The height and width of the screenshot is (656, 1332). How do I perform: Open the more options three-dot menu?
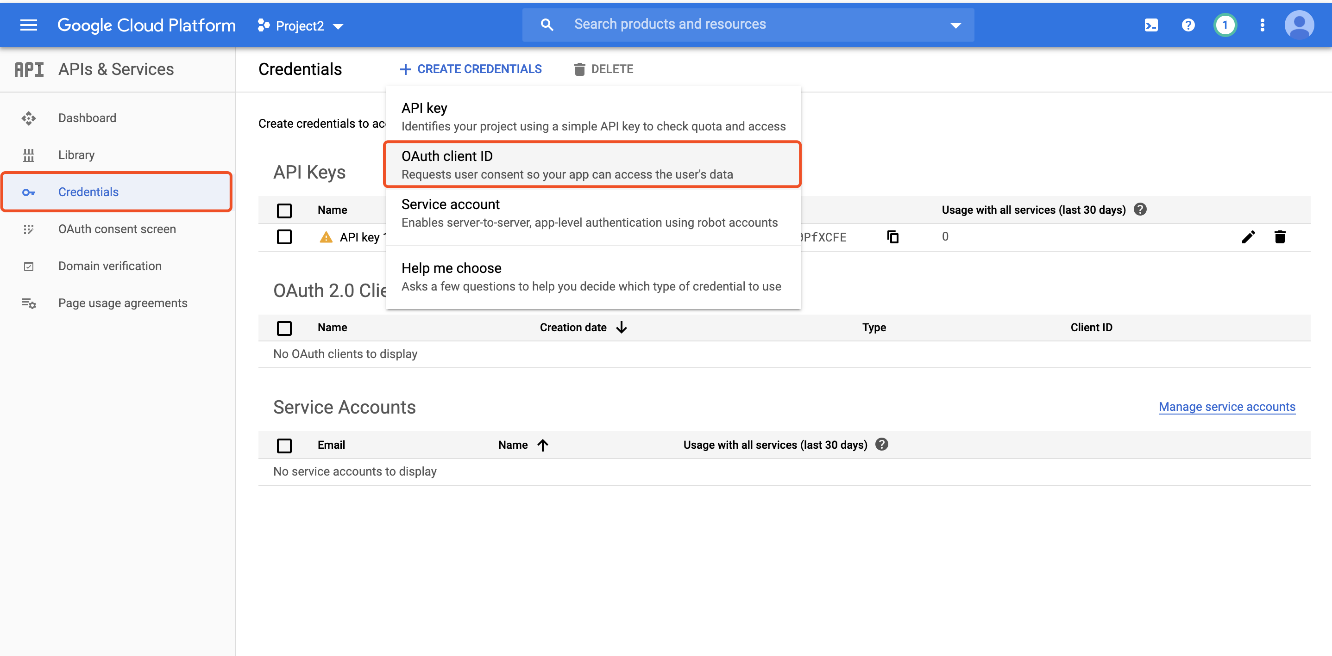[1262, 25]
